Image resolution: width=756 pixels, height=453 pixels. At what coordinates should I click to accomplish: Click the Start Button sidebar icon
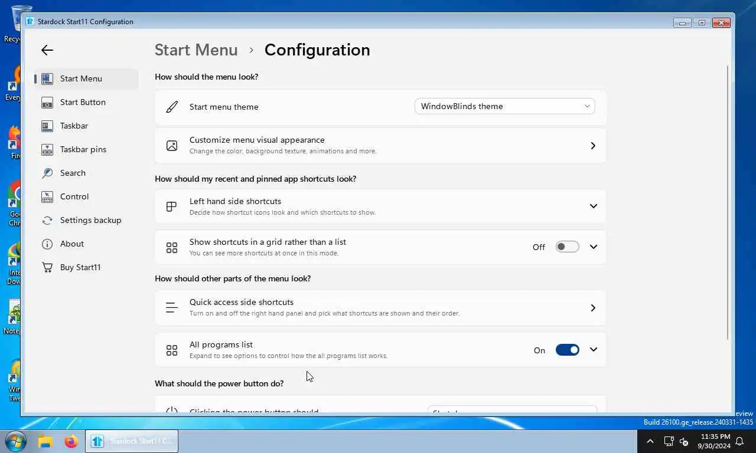tap(47, 102)
